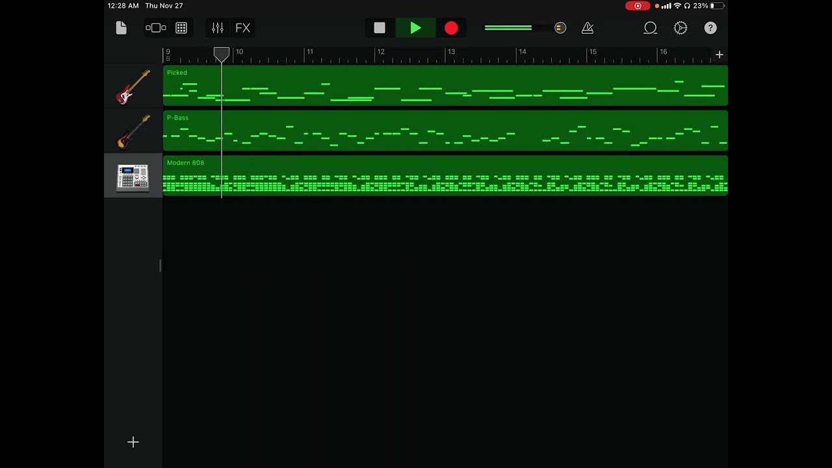Viewport: 832px width, 468px height.
Task: Tap the battery 23% indicator
Action: coord(708,6)
